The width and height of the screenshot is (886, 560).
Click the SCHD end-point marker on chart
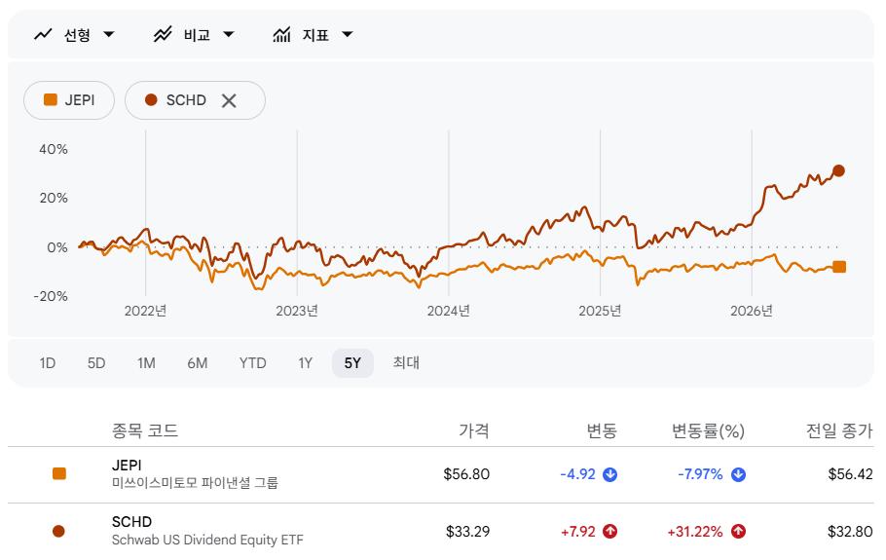click(x=838, y=170)
